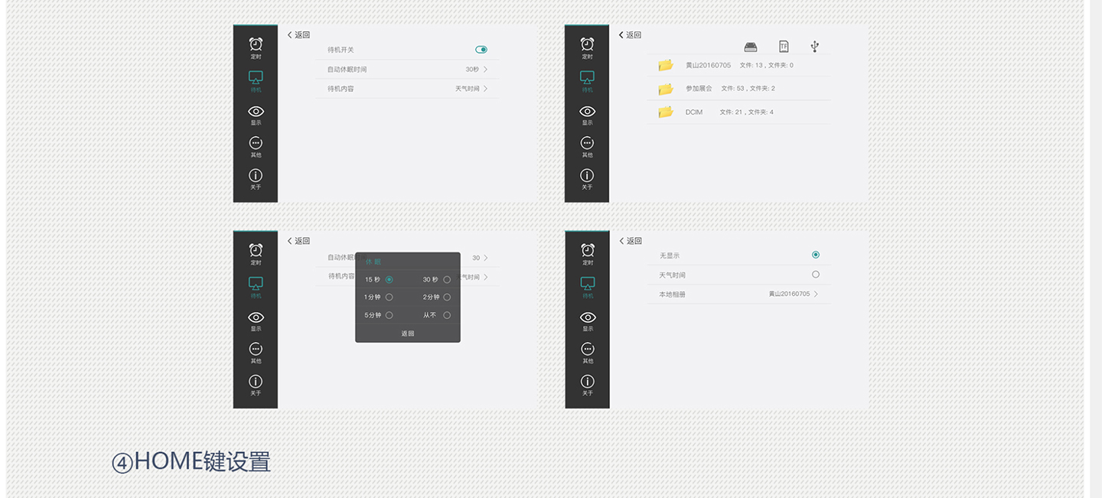Tap 显示 eye icon on the 休眠 popup screen
This screenshot has width=1102, height=498.
pos(256,317)
